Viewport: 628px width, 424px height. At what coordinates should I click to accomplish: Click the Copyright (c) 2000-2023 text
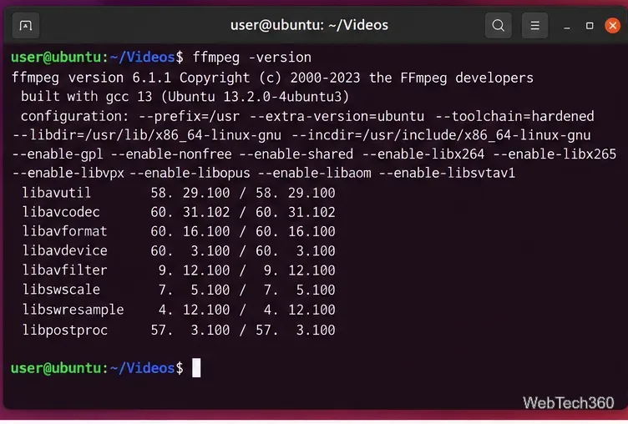click(270, 78)
